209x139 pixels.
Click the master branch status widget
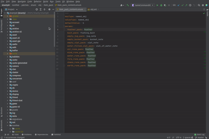[199, 137]
